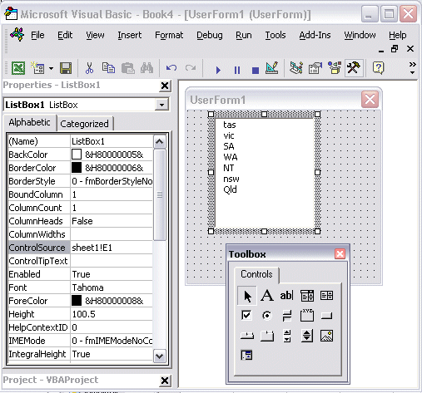Screen dimensions: 422x393
Task: Select the RefEdit control in Toolbox
Action: [246, 355]
